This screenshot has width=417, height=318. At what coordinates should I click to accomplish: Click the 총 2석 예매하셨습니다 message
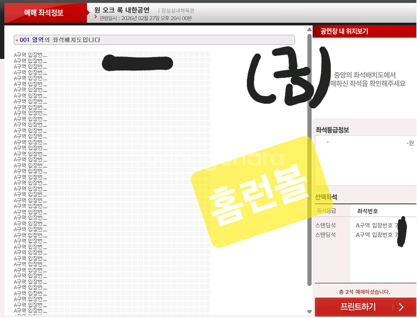[364, 292]
